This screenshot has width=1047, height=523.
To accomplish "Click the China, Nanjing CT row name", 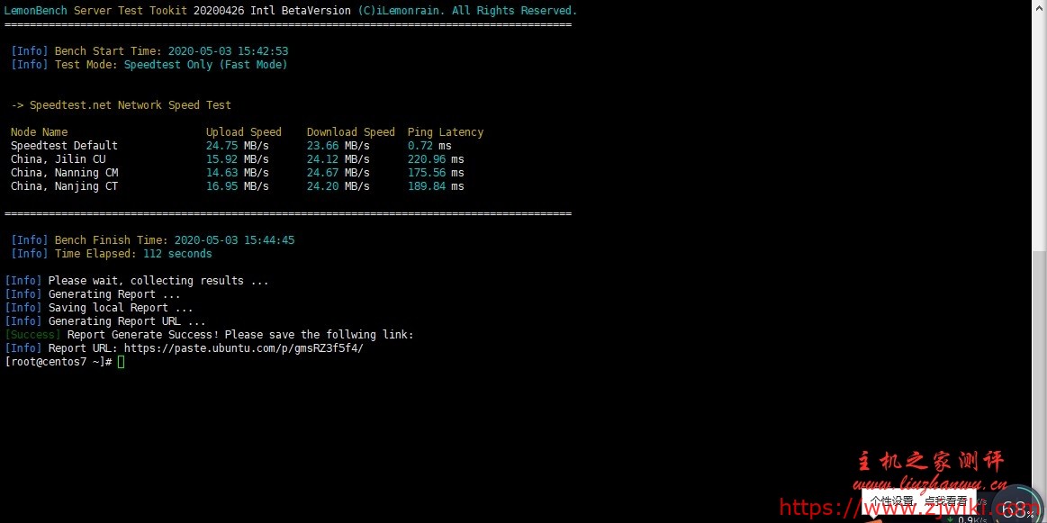I will point(64,186).
